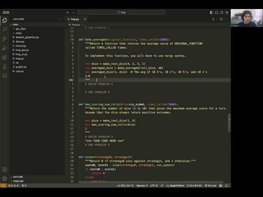
Task: Close the hog.py tab
Action: tap(85, 19)
